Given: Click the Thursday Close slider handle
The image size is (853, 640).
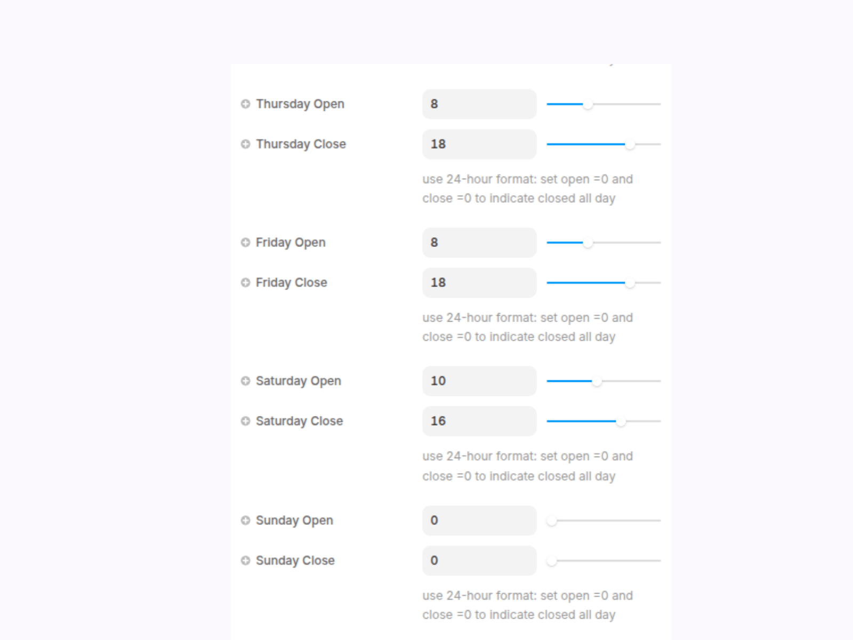Looking at the screenshot, I should click(630, 145).
